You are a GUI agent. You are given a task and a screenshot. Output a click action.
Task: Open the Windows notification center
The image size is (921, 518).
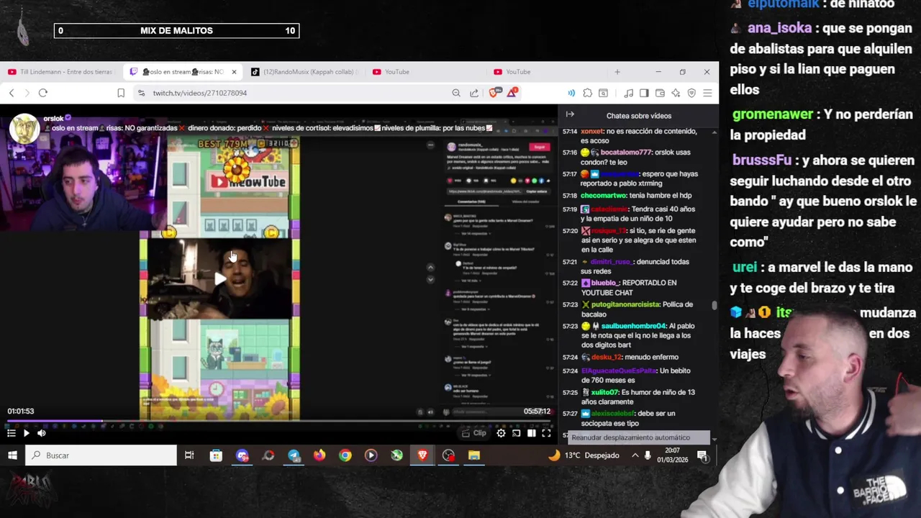coord(702,455)
